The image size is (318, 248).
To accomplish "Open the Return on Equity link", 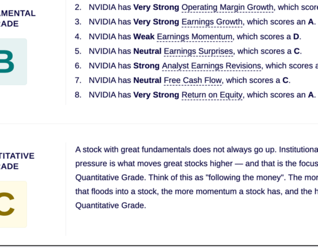I will pyautogui.click(x=212, y=95).
